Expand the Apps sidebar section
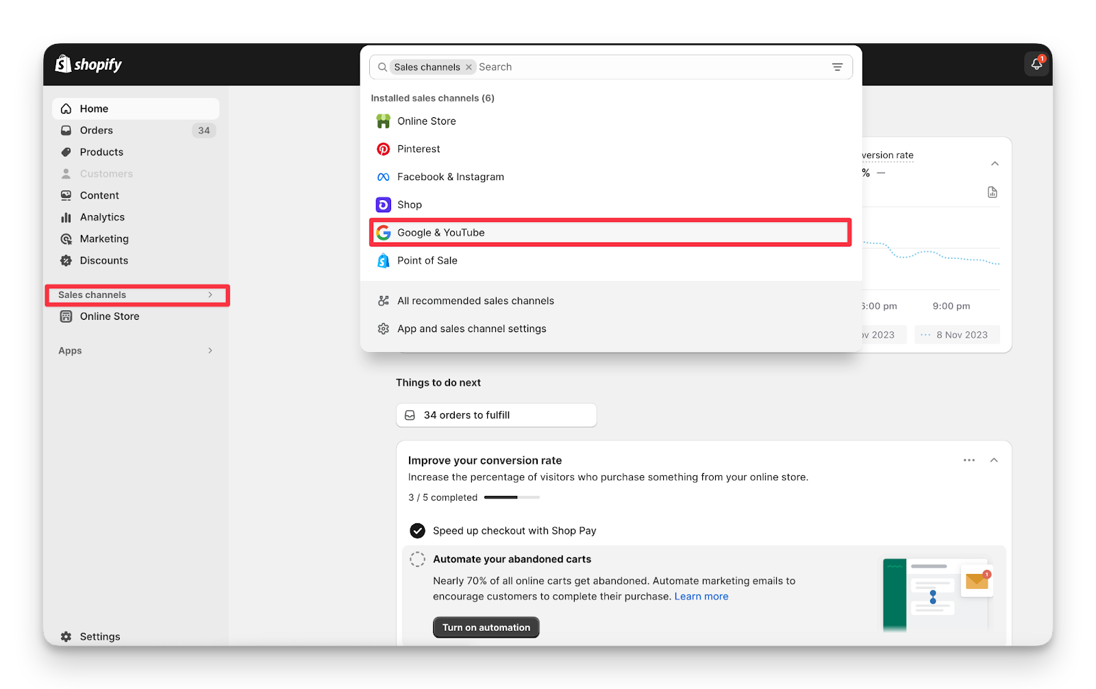This screenshot has height=689, width=1096. (x=210, y=351)
